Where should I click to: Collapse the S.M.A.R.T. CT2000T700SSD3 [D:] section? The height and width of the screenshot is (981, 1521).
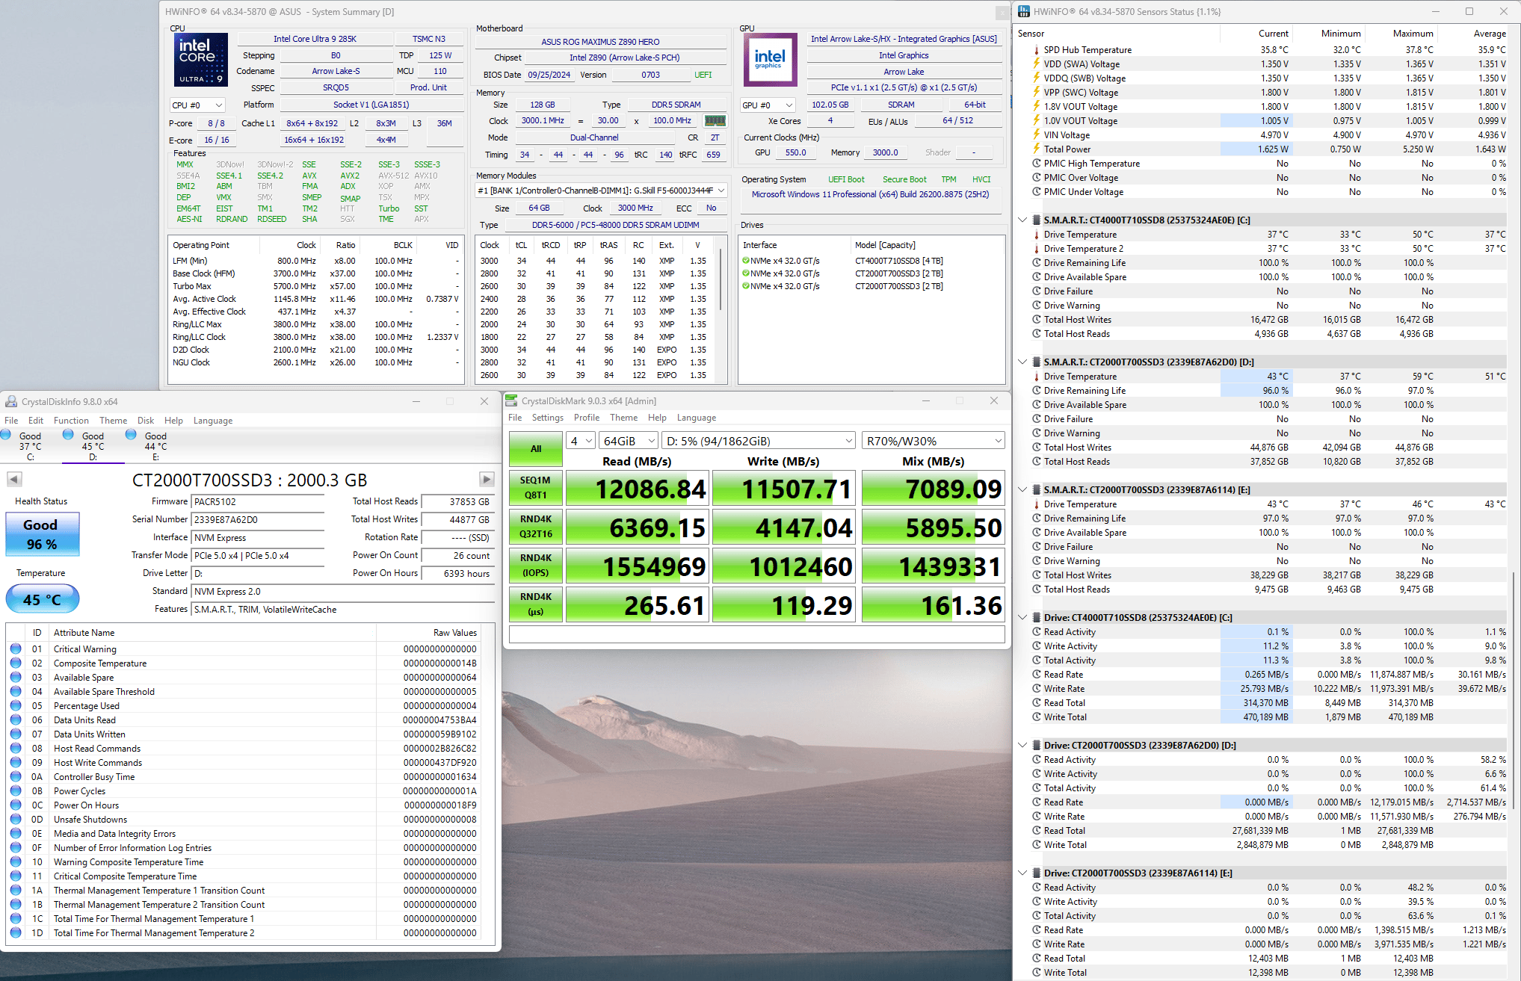tap(1022, 362)
